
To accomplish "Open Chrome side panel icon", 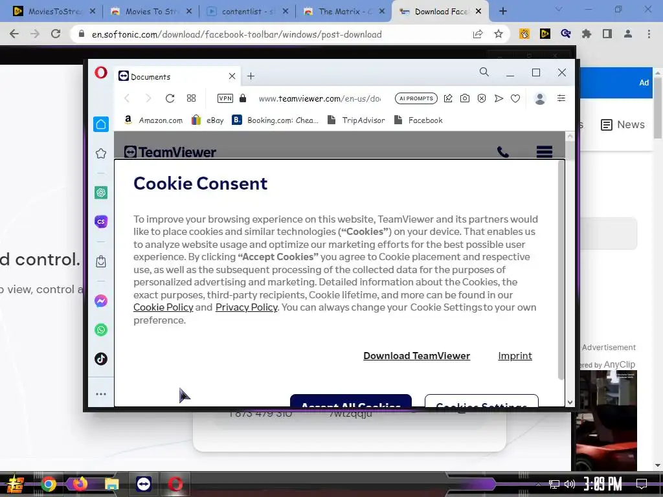I will pos(607,34).
